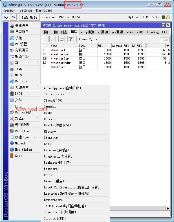Open Dashboard menu
The height and width of the screenshot is (222, 174).
pyautogui.click(x=44, y=10)
